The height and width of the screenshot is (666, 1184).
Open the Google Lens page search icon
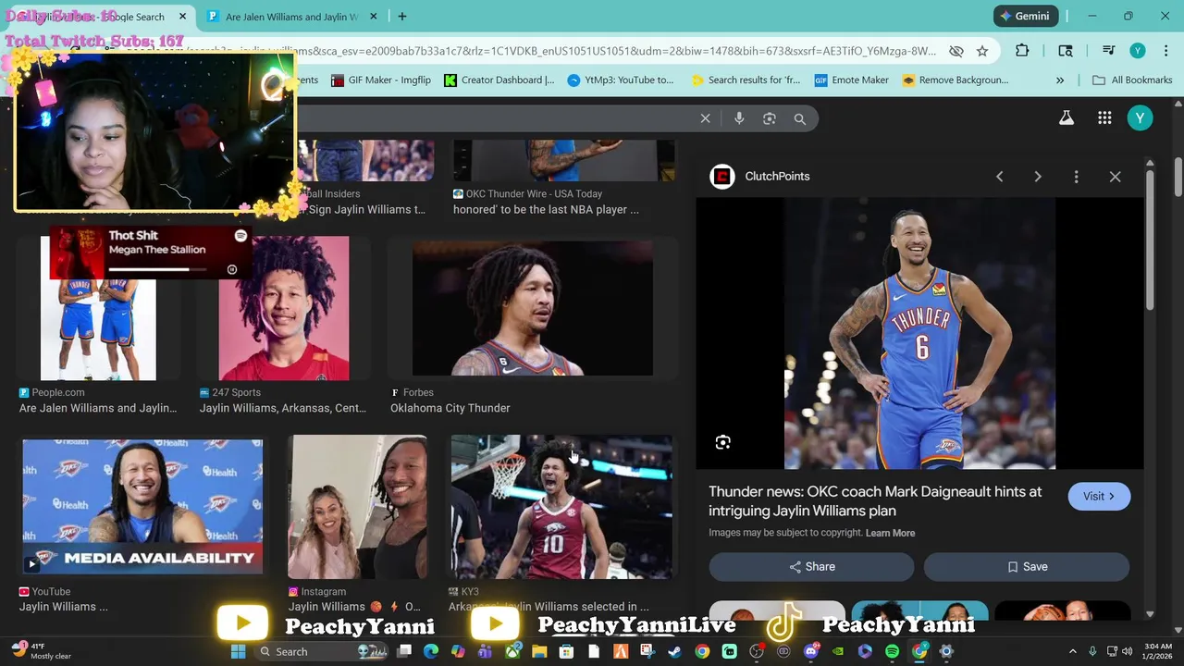[x=1066, y=51]
